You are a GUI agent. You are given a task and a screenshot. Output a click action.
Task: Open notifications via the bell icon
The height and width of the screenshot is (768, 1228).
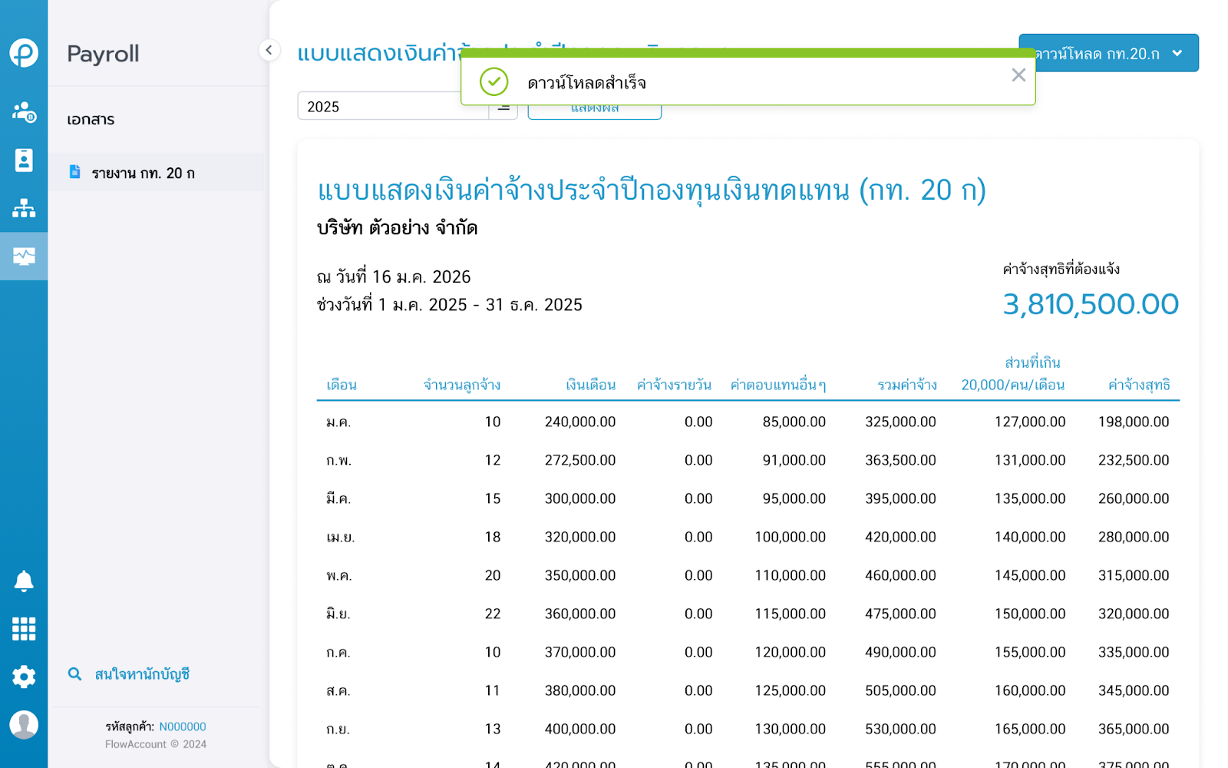(x=24, y=581)
